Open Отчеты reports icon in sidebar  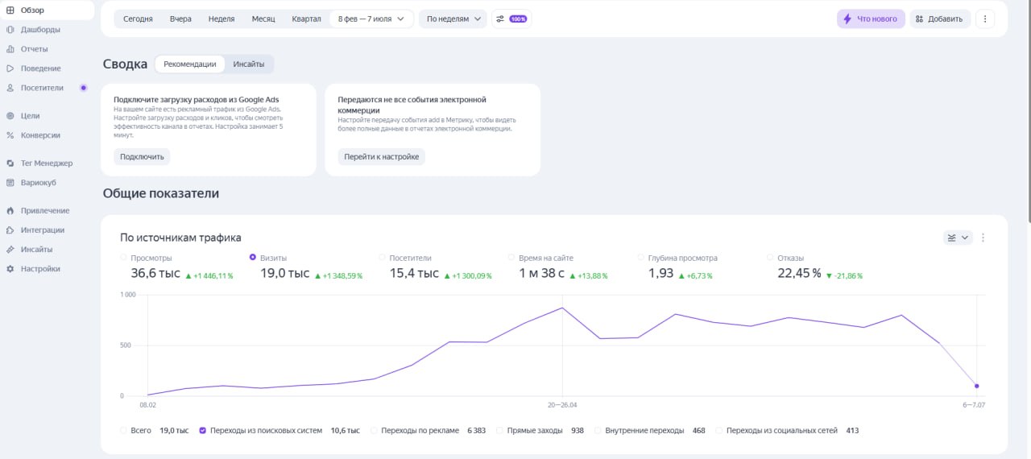[10, 49]
